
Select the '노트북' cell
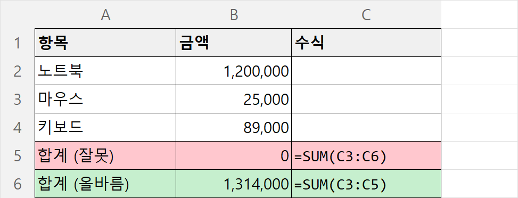pos(105,71)
